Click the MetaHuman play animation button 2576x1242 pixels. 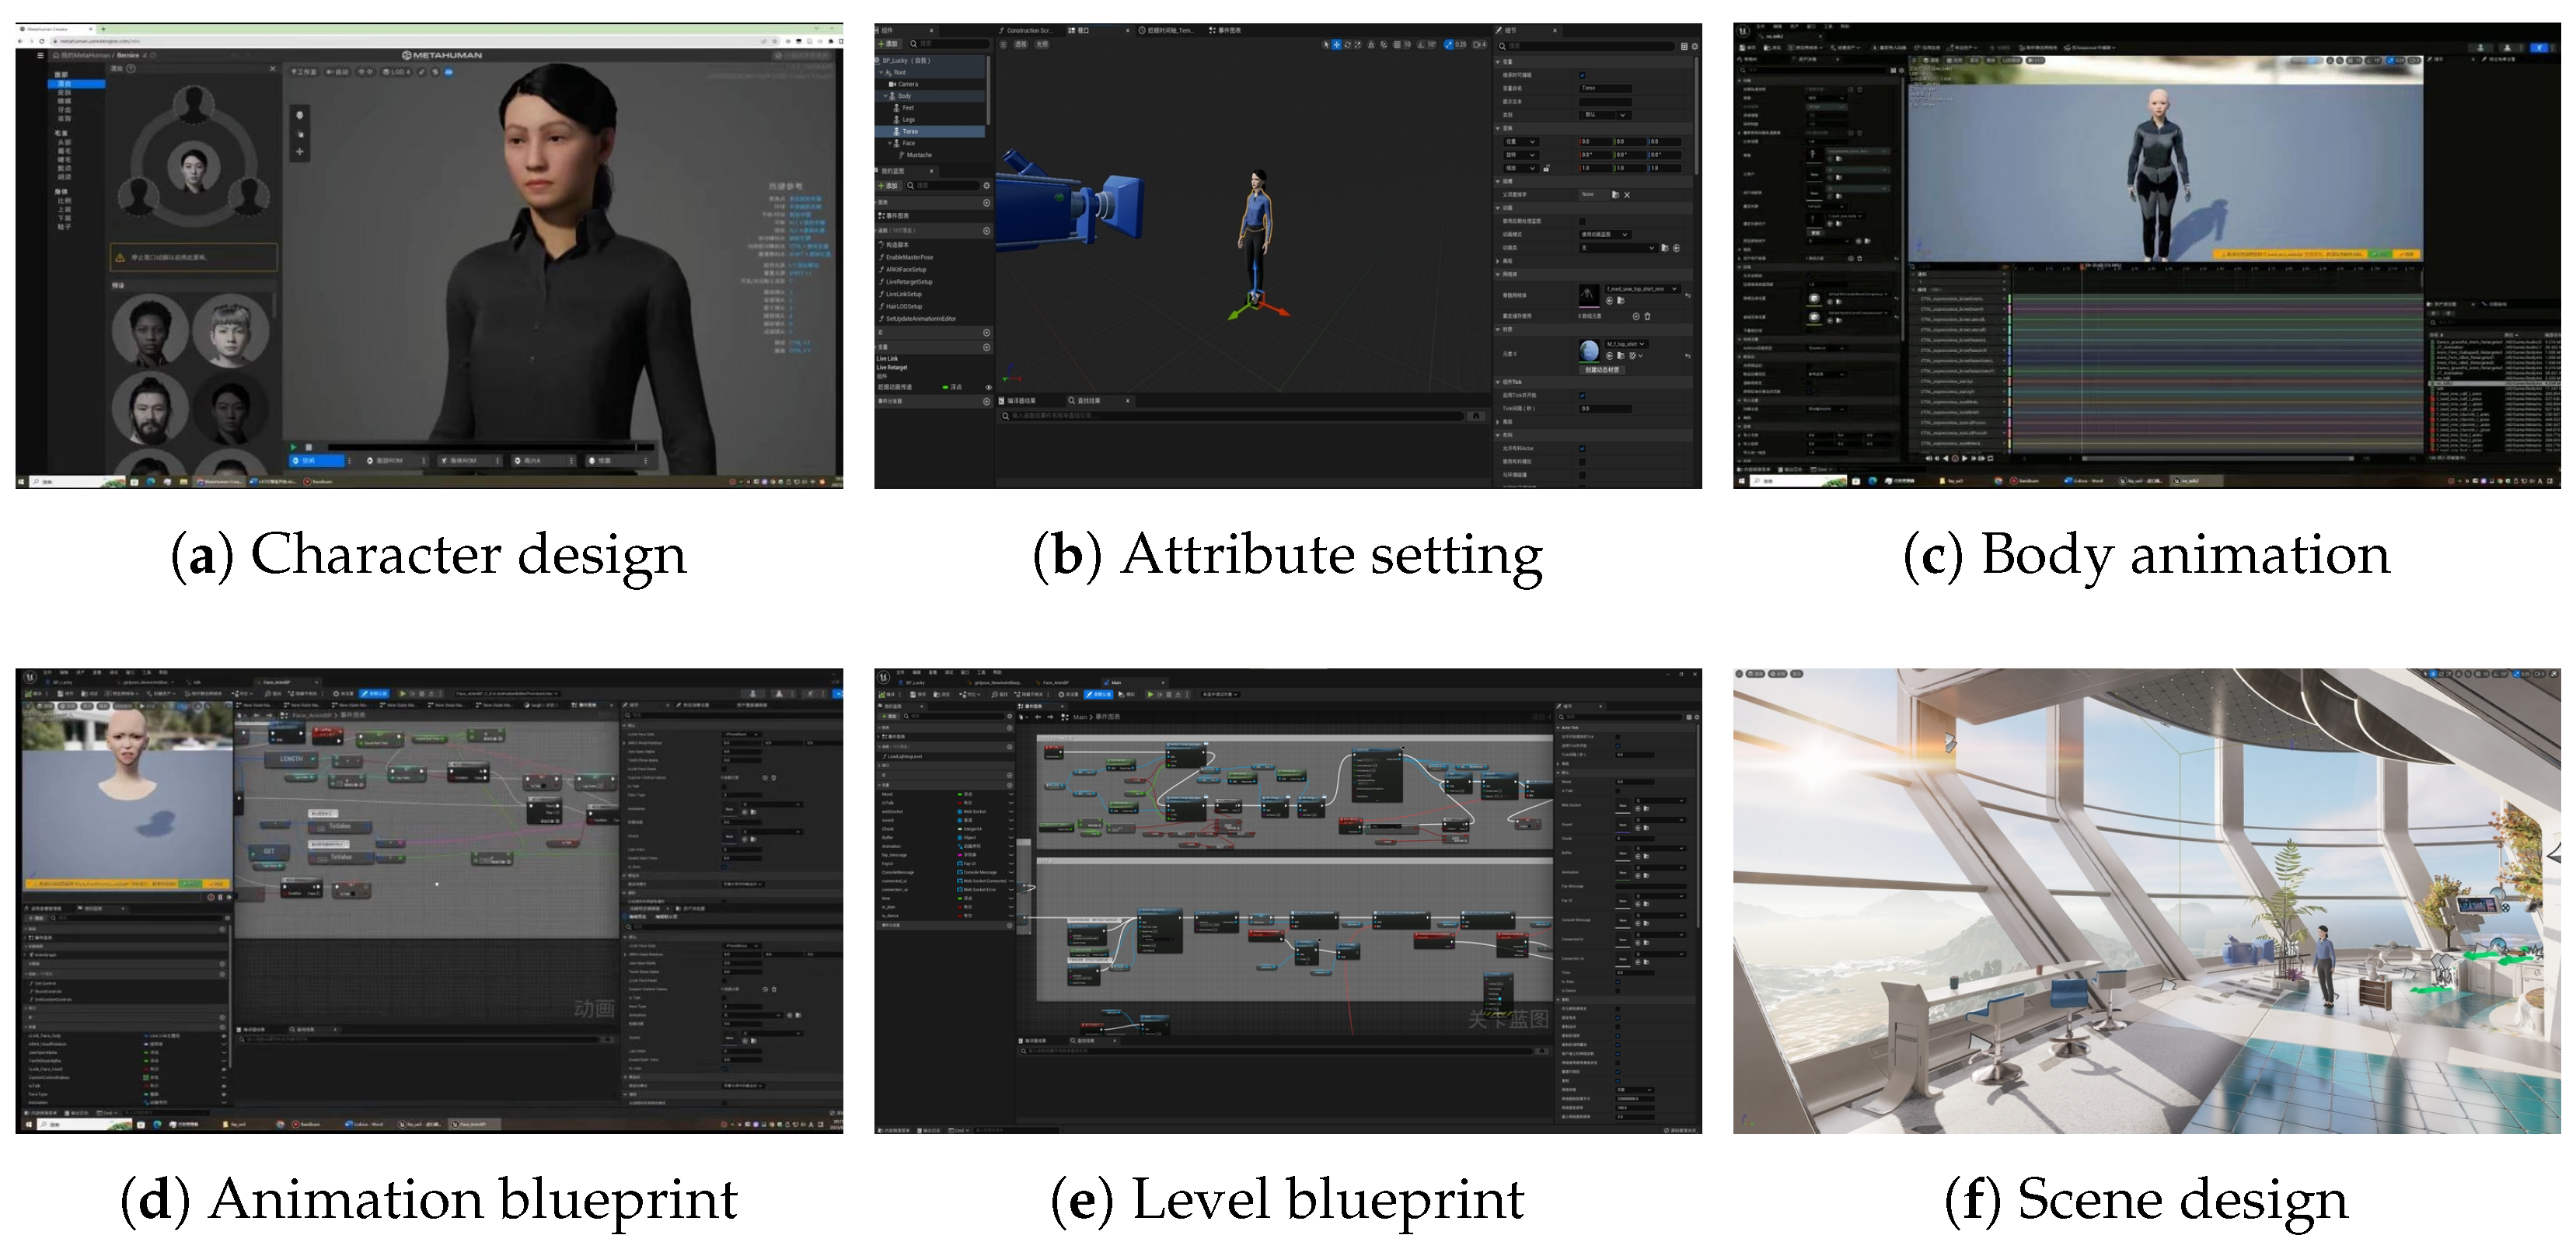[x=293, y=447]
